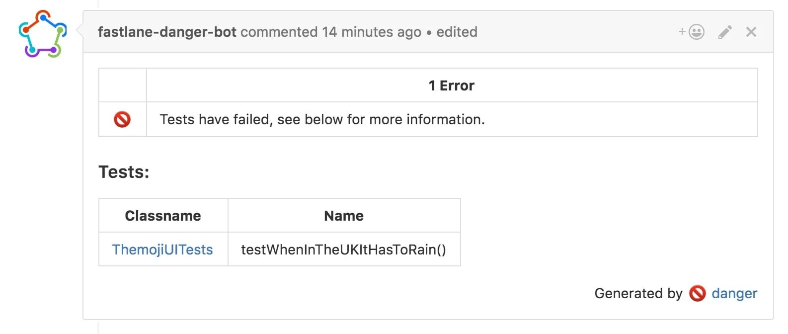Click the red error icon beside the failure message
Viewport: 788px width, 334px height.
(123, 119)
